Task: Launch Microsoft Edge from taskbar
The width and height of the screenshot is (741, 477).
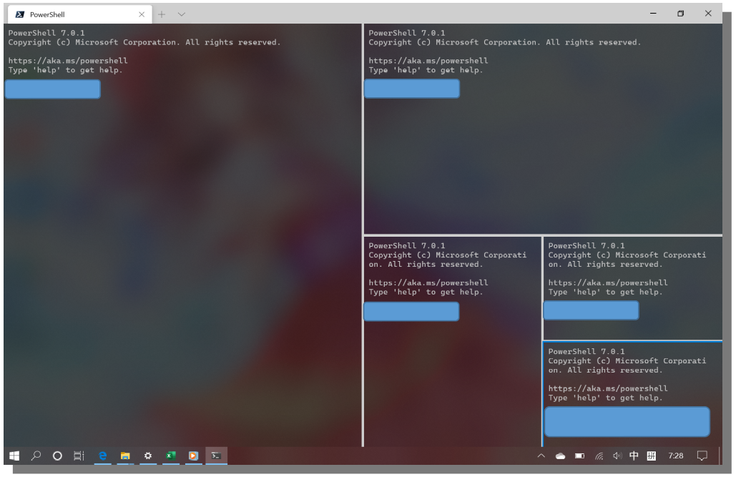Action: click(x=103, y=456)
